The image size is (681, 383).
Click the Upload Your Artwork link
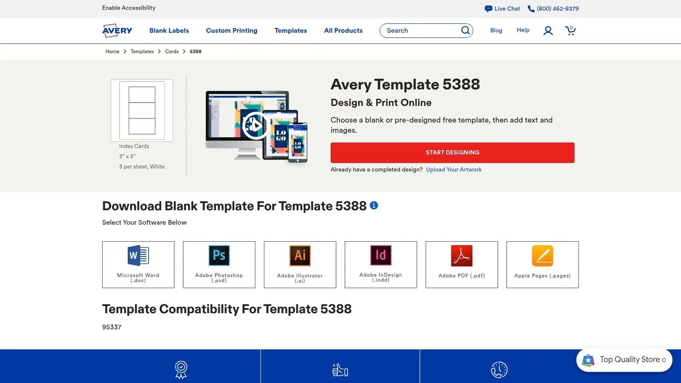[x=453, y=170]
